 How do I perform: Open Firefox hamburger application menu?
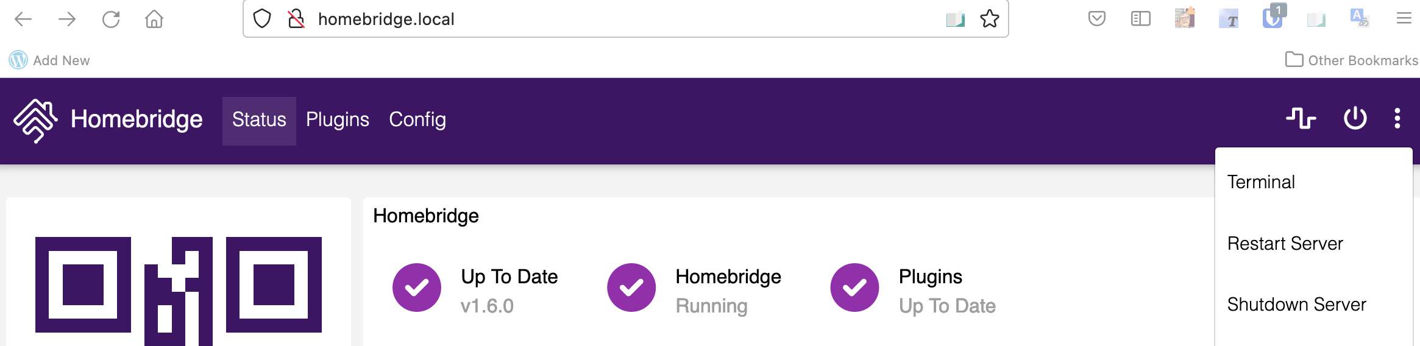[1404, 19]
